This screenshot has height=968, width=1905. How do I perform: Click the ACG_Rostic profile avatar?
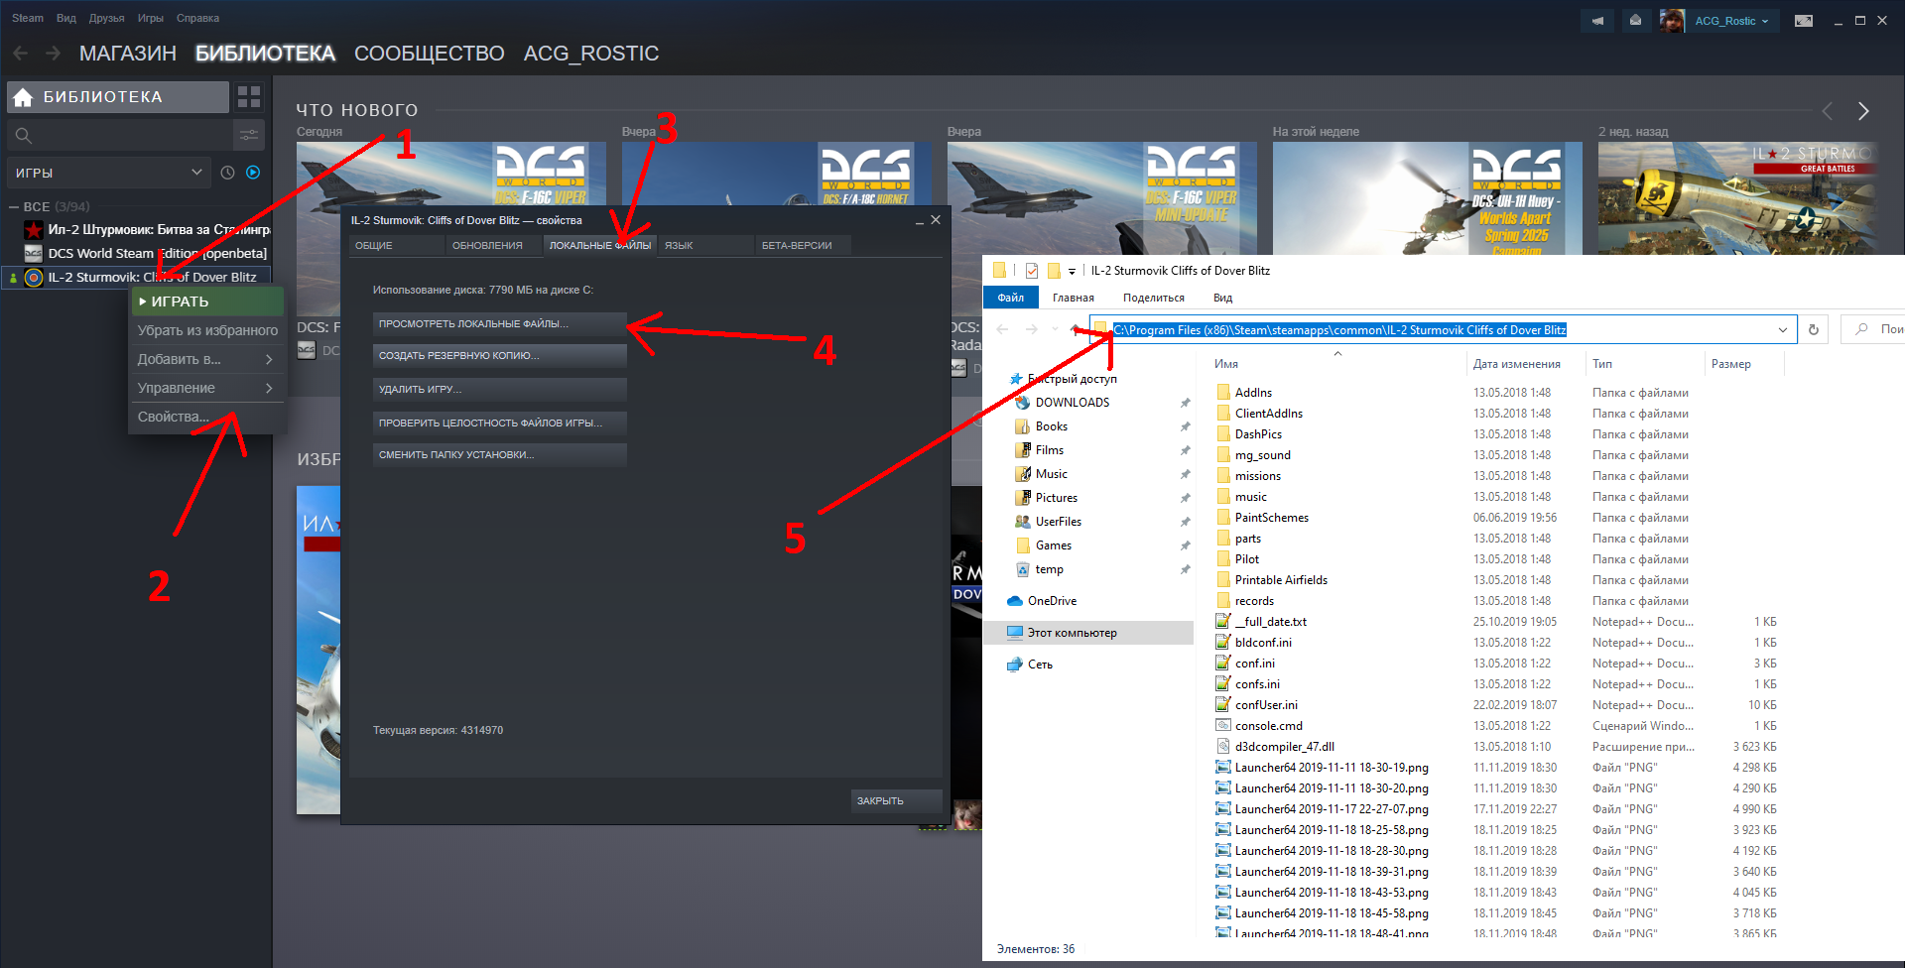[1672, 21]
